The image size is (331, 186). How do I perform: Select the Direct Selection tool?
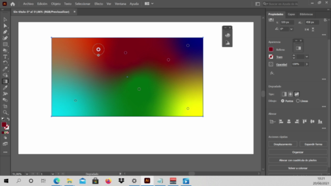pos(5,26)
